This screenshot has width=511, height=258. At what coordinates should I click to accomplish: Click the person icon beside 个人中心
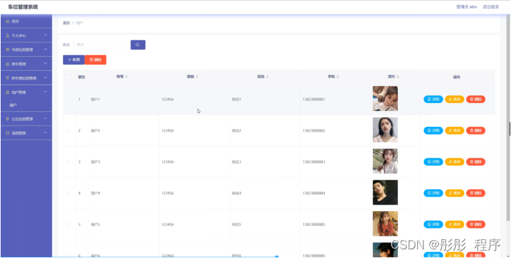(x=7, y=35)
